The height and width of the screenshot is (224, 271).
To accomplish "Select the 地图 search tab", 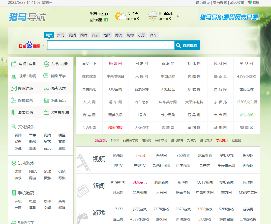I will point(107,35).
